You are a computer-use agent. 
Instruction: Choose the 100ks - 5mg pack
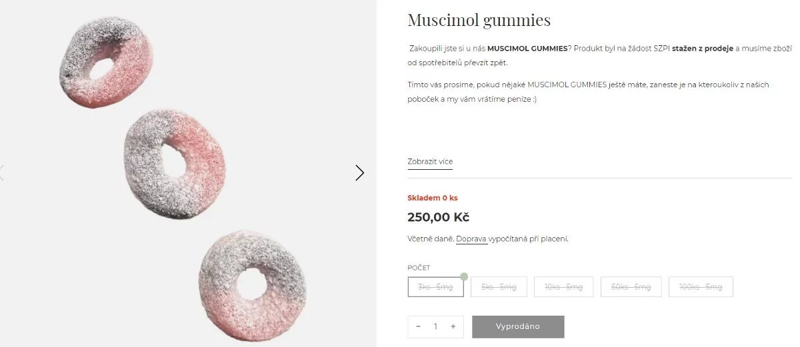pos(701,287)
